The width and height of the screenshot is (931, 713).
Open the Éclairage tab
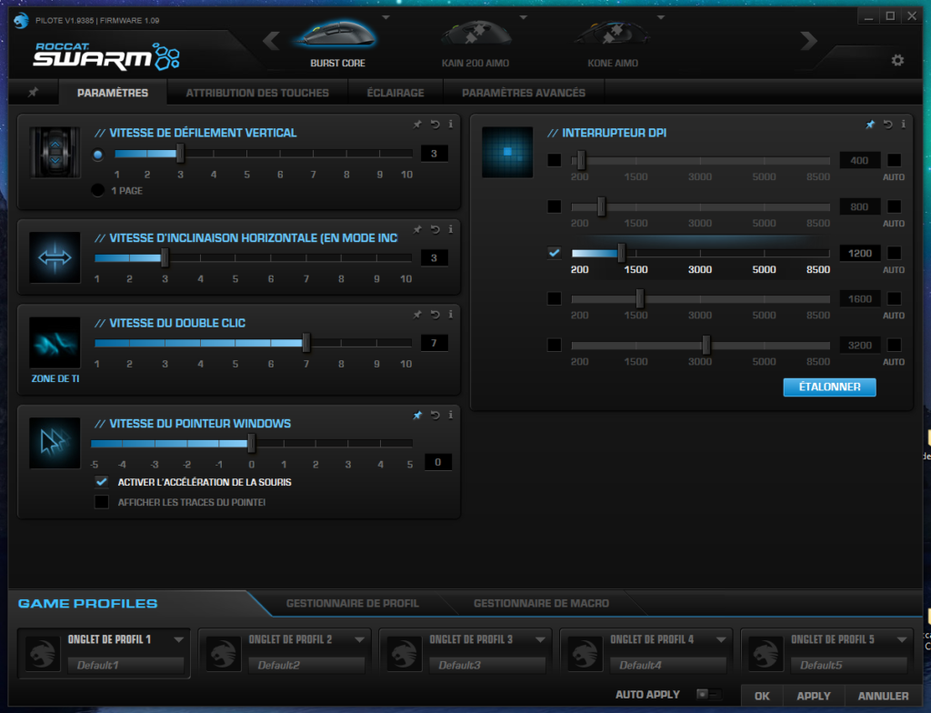395,93
